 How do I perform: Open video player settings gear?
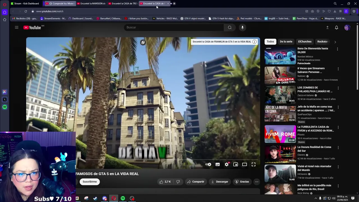coord(227,164)
